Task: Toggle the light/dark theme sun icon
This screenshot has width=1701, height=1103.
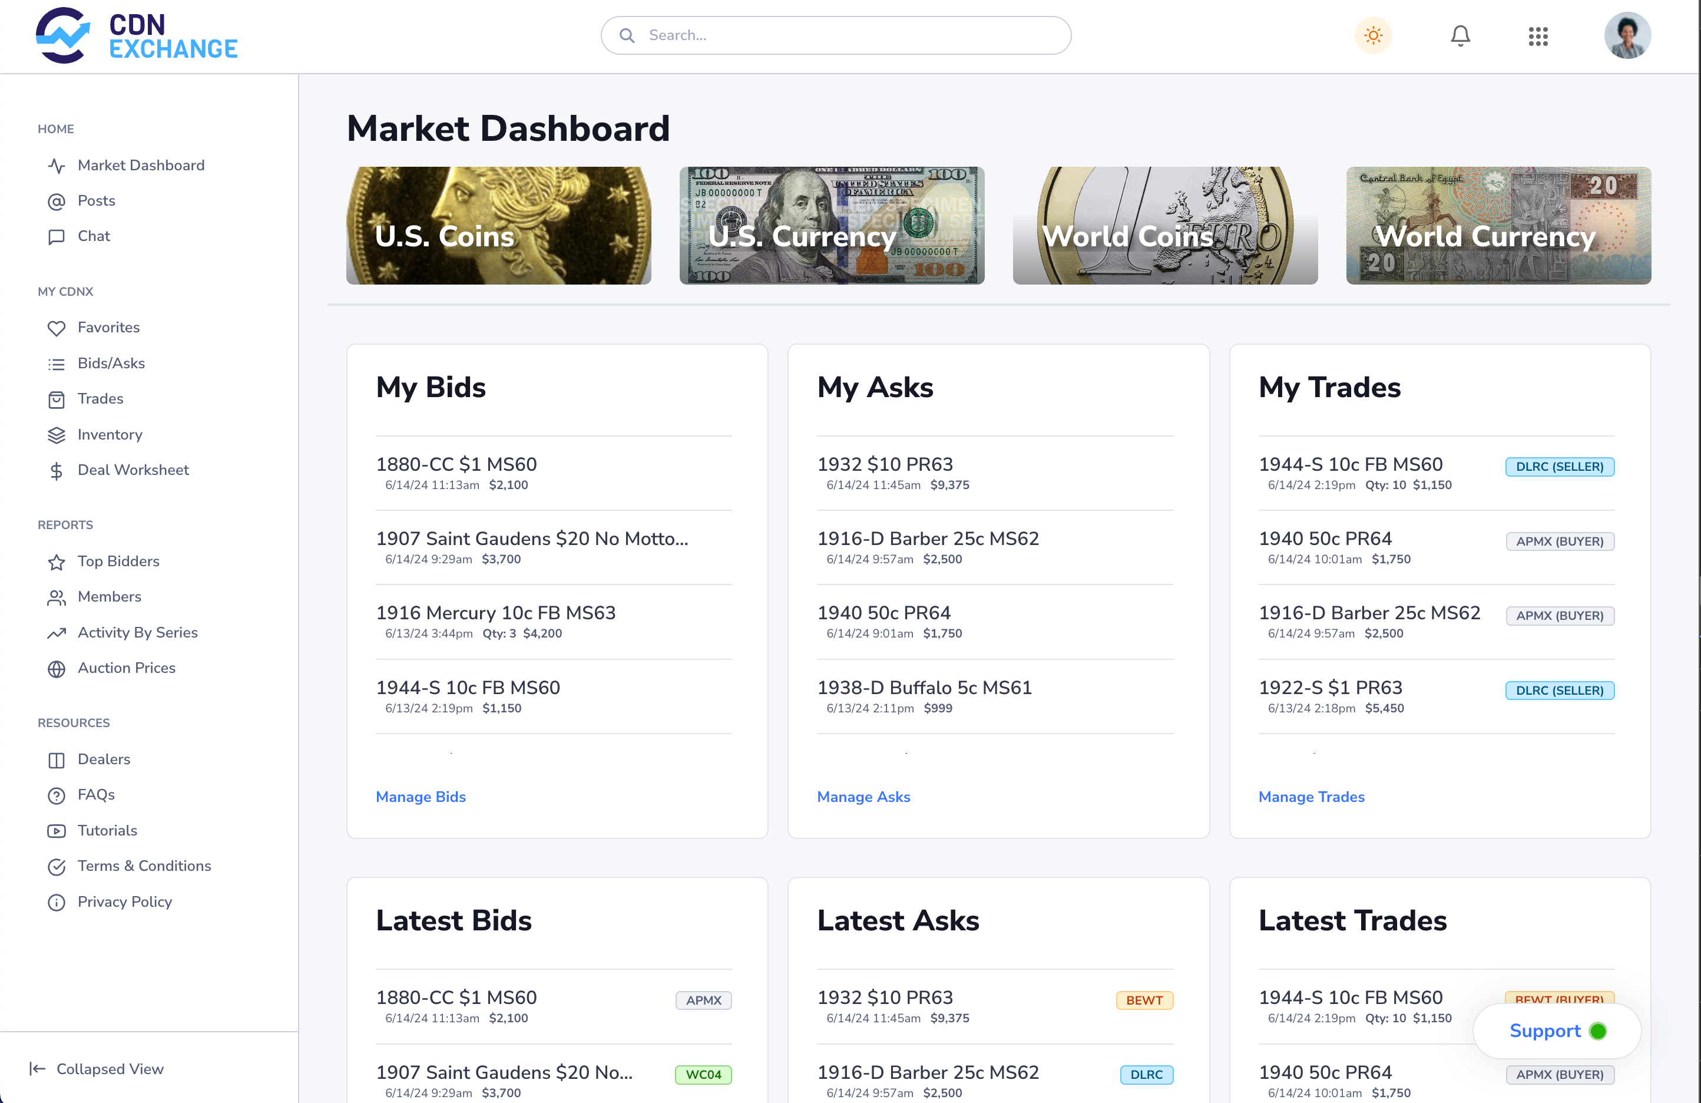Action: (1373, 36)
